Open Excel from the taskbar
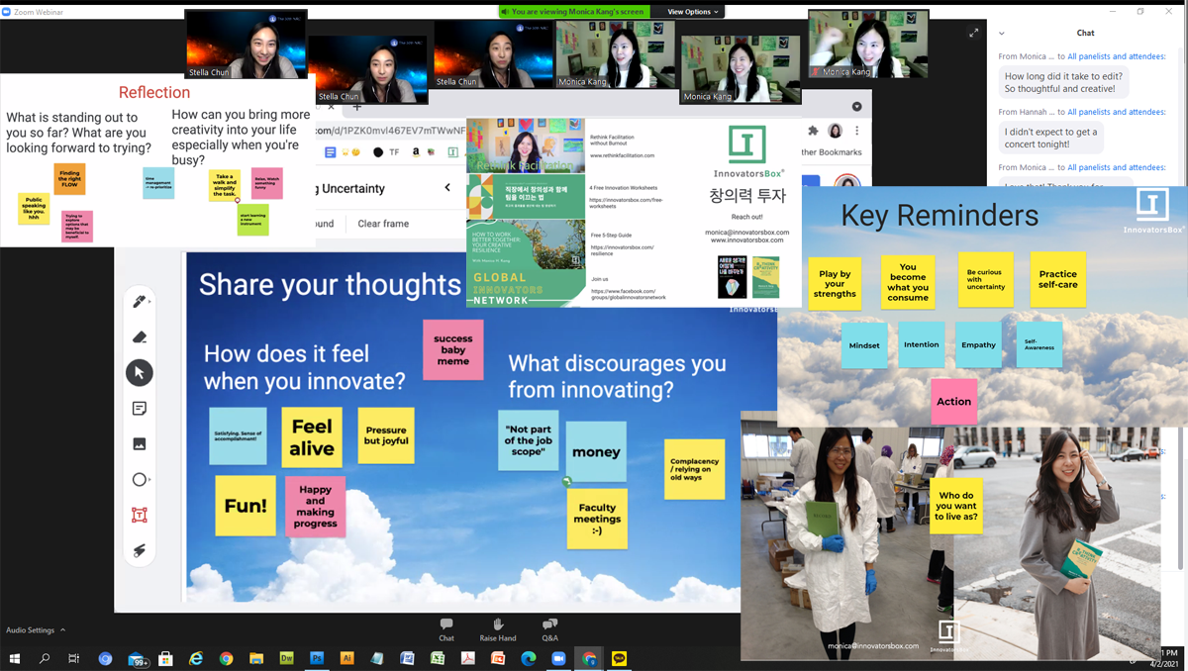 (x=438, y=658)
